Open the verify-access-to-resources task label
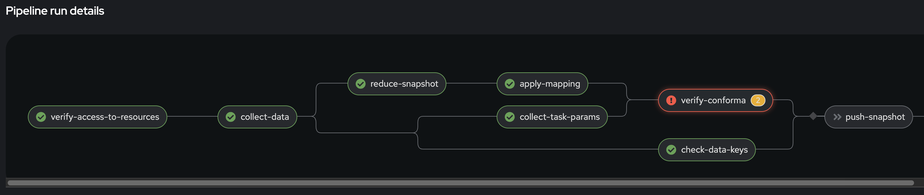The image size is (924, 195). (105, 117)
